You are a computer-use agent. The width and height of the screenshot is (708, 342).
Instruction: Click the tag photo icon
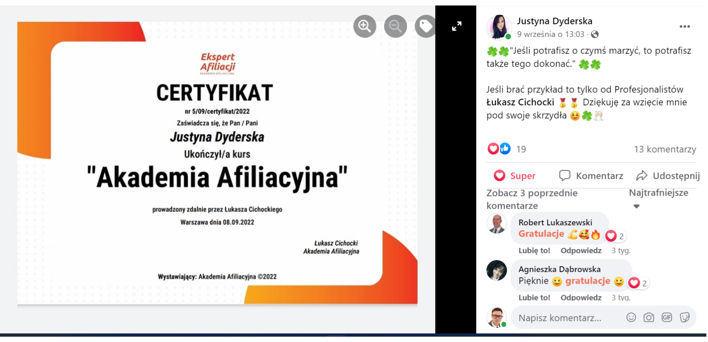pyautogui.click(x=425, y=26)
